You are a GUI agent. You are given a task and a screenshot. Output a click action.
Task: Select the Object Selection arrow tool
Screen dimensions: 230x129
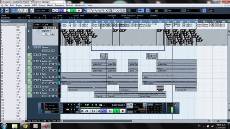[x=85, y=10]
